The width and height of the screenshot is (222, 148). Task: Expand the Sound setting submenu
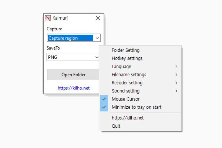tap(140, 91)
